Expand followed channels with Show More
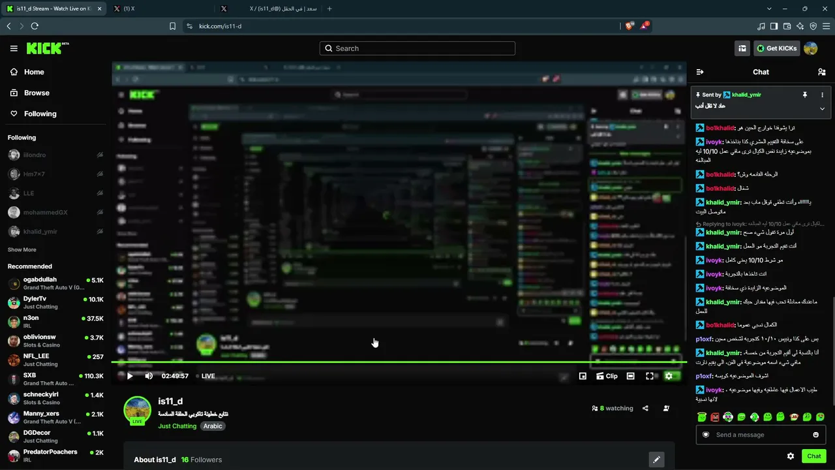The width and height of the screenshot is (835, 470). pyautogui.click(x=22, y=250)
